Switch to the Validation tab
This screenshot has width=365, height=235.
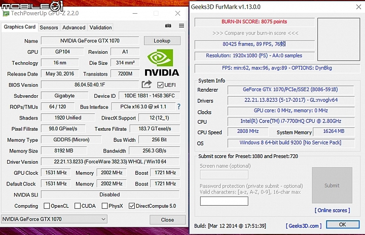(x=100, y=27)
